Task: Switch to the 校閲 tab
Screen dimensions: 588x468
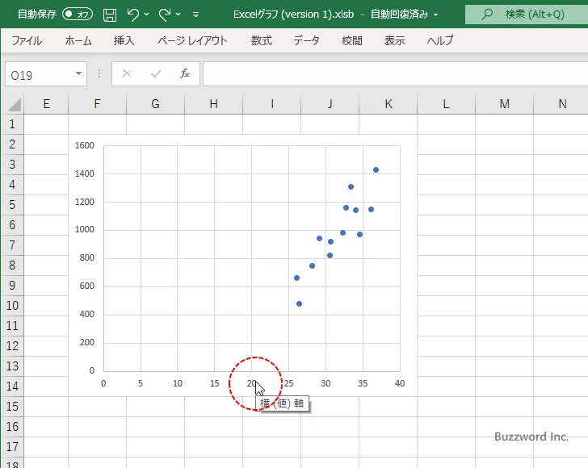Action: pos(352,40)
